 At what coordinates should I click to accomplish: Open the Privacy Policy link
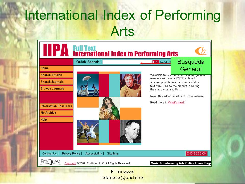click(x=71, y=154)
